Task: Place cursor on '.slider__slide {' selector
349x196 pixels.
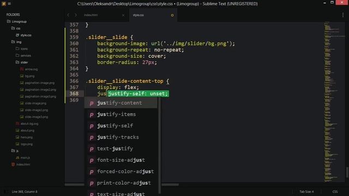Action: 109,38
